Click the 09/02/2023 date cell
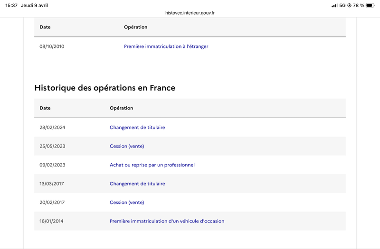Image resolution: width=380 pixels, height=249 pixels. pyautogui.click(x=52, y=165)
